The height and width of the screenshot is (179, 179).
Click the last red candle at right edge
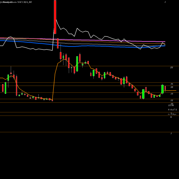click(x=165, y=88)
